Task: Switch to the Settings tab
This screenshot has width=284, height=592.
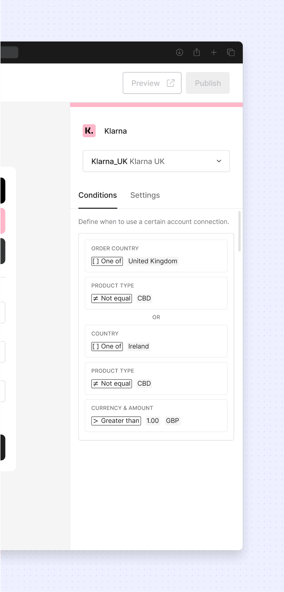Action: (x=145, y=195)
